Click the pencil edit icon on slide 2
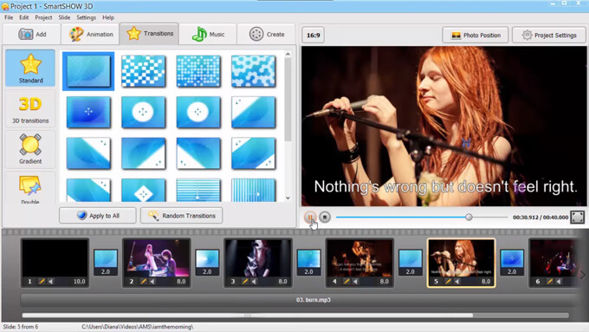The width and height of the screenshot is (589, 332). coord(143,281)
